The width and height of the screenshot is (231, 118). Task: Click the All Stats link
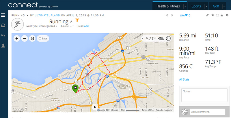pos(184,79)
